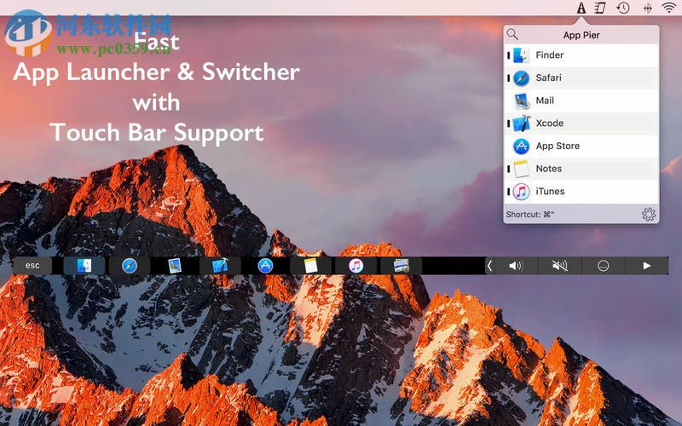Switch to Safari in App Pier list
Screen dimensions: 682x426
(x=581, y=78)
